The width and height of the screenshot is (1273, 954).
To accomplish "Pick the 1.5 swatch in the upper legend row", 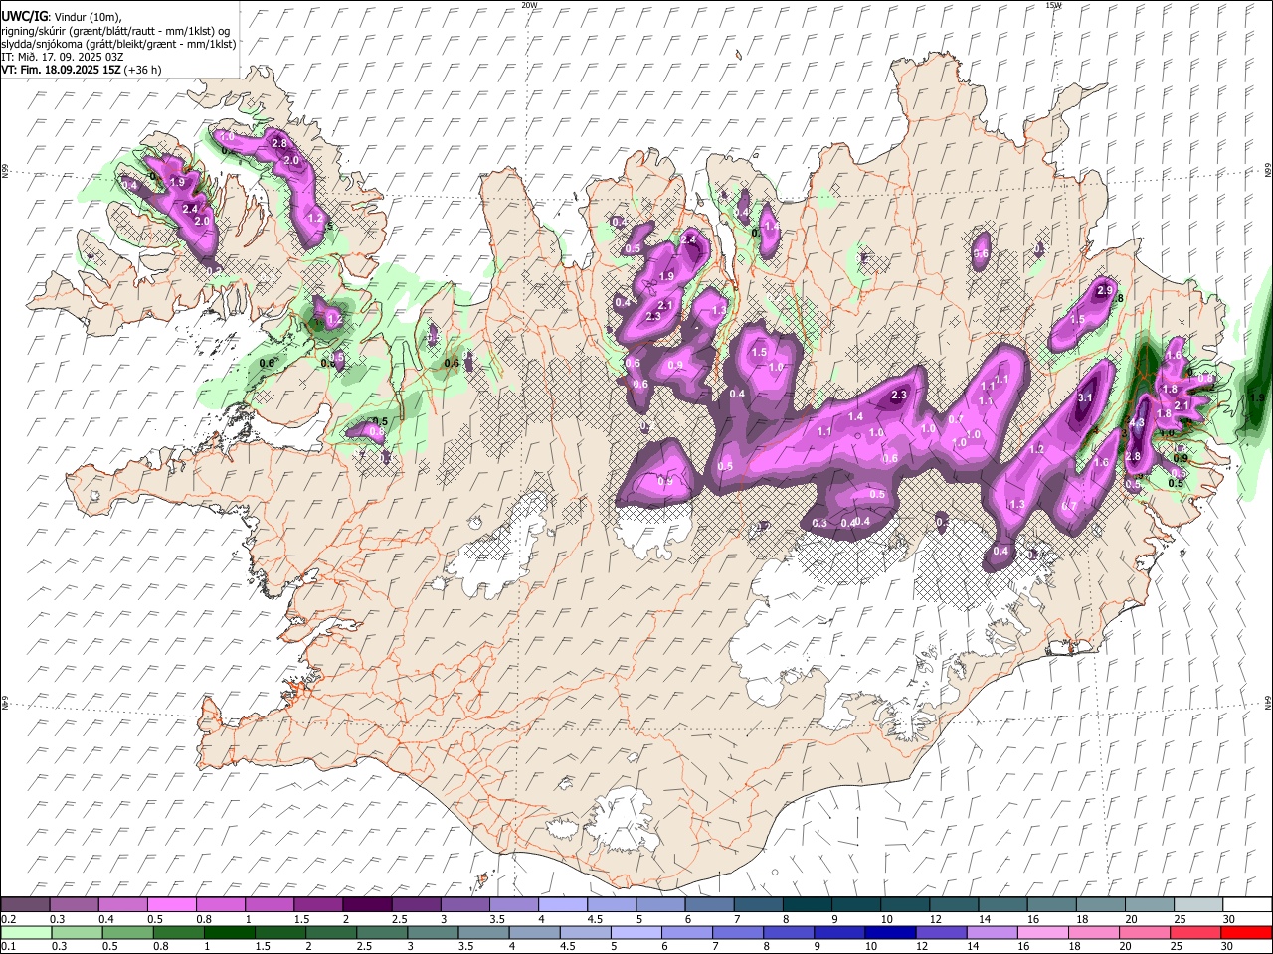I will click(318, 904).
